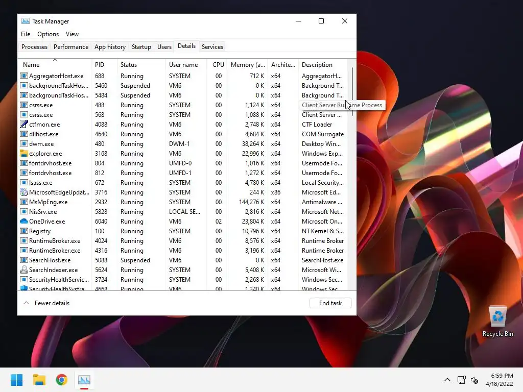Viewport: 523px width, 392px height.
Task: Click the End task button
Action: pos(330,303)
